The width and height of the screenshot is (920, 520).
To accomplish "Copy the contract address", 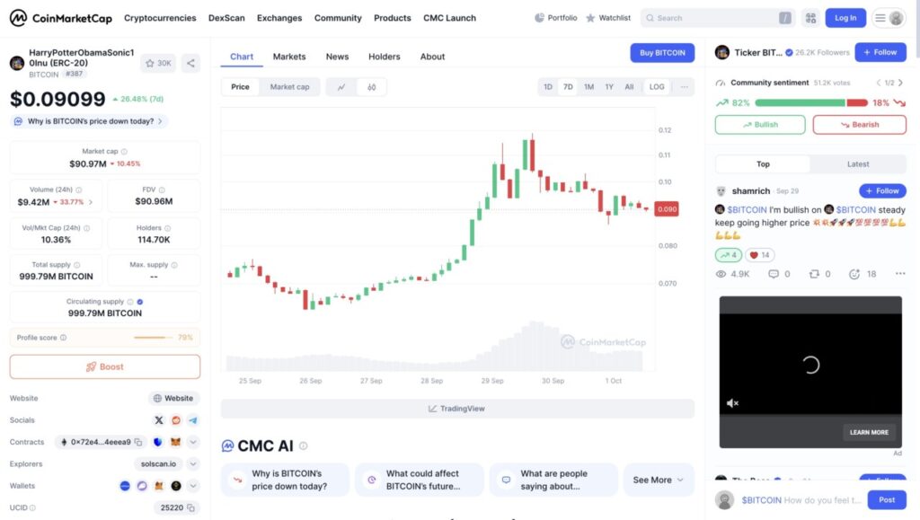I will pos(138,442).
